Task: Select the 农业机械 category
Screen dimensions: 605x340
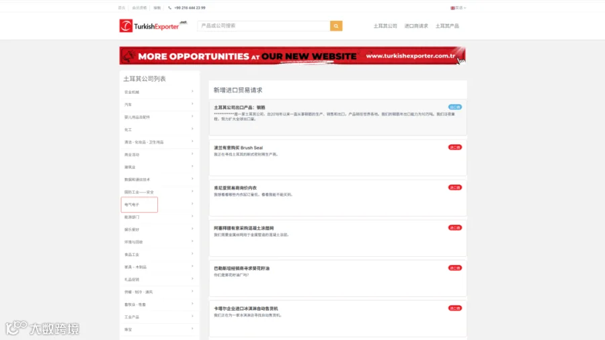Action: click(x=132, y=92)
